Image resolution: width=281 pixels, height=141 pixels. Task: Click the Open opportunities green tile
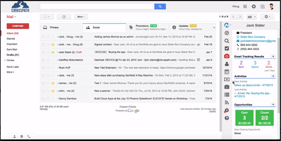coord(244,118)
